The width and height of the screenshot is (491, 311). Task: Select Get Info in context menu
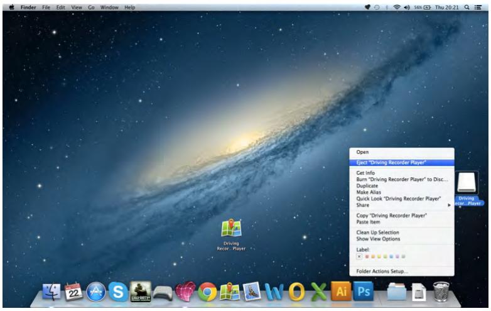402,173
